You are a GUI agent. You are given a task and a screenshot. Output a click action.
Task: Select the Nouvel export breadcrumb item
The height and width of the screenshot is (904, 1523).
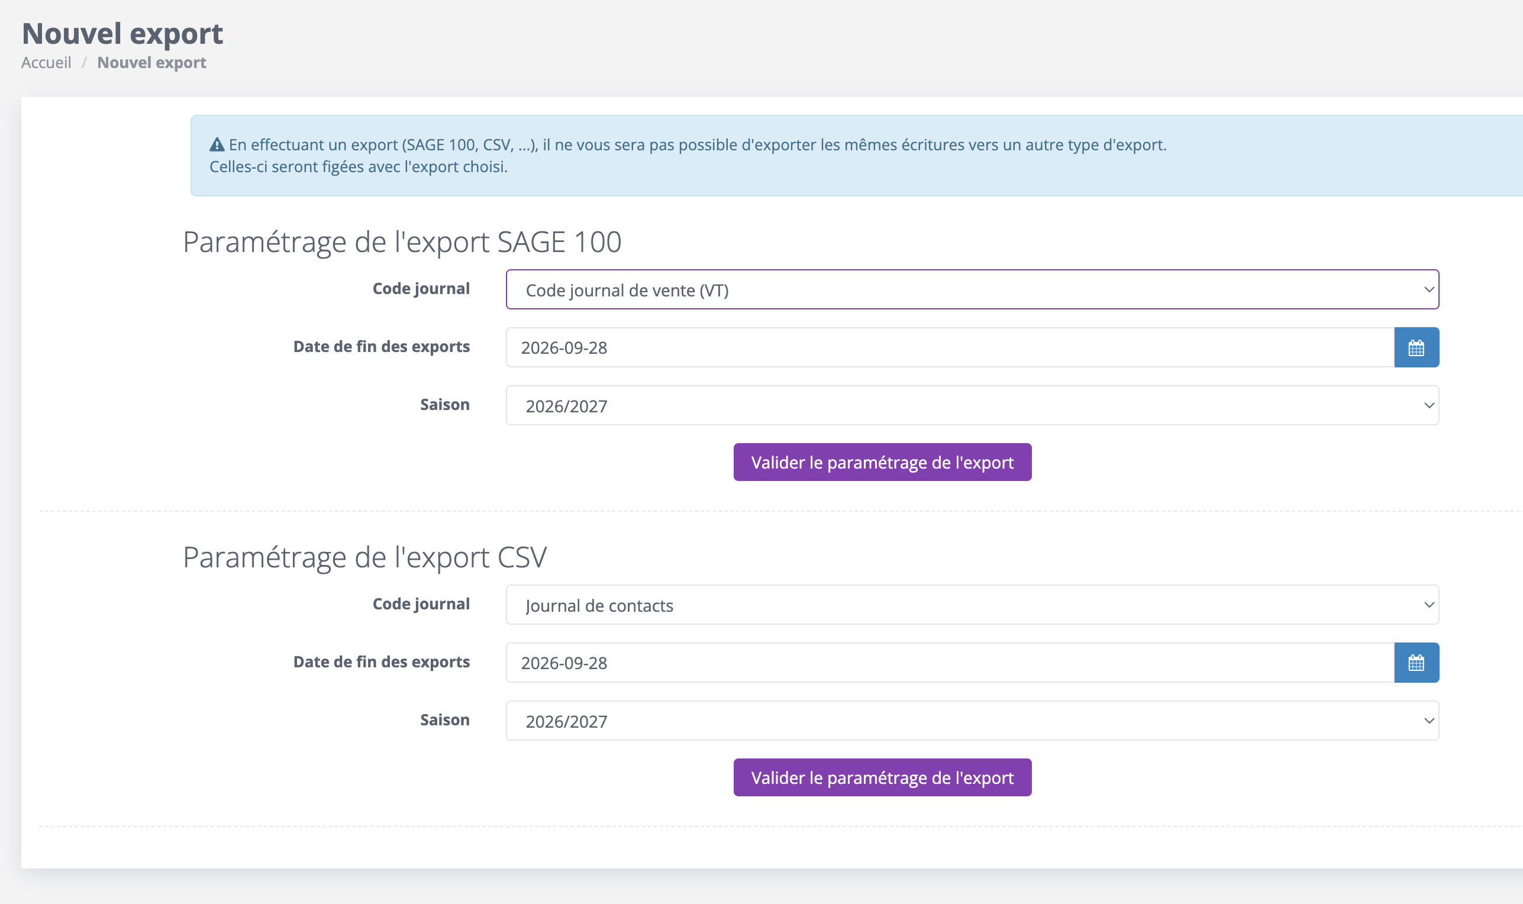click(151, 62)
